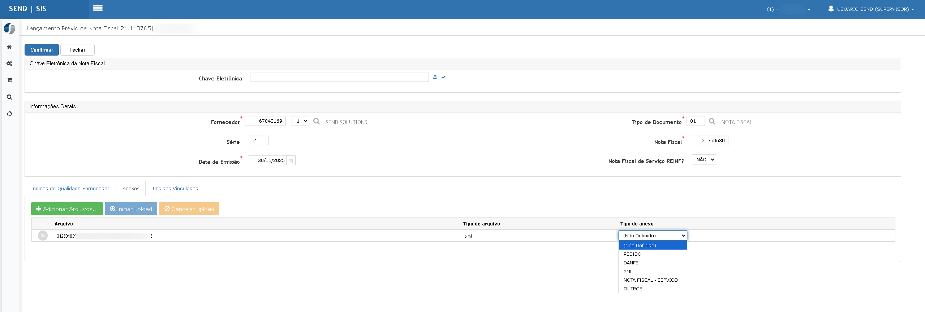Click Adicionar Arquivos button
The width and height of the screenshot is (925, 312).
pyautogui.click(x=67, y=209)
